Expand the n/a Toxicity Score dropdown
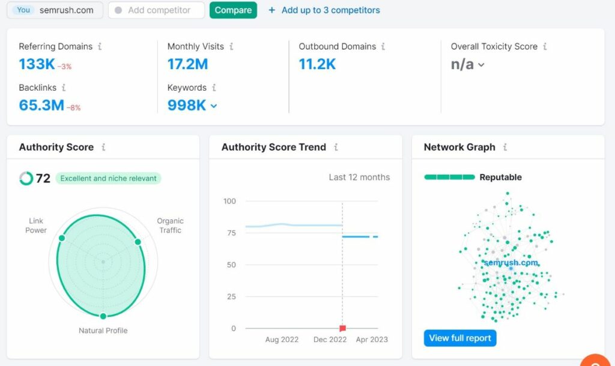 click(481, 65)
